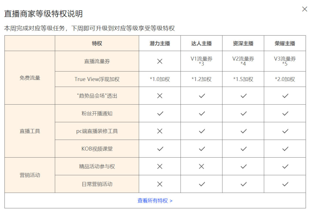
Task: Click the True View浮现加权 privilege row label
Action: (x=97, y=79)
